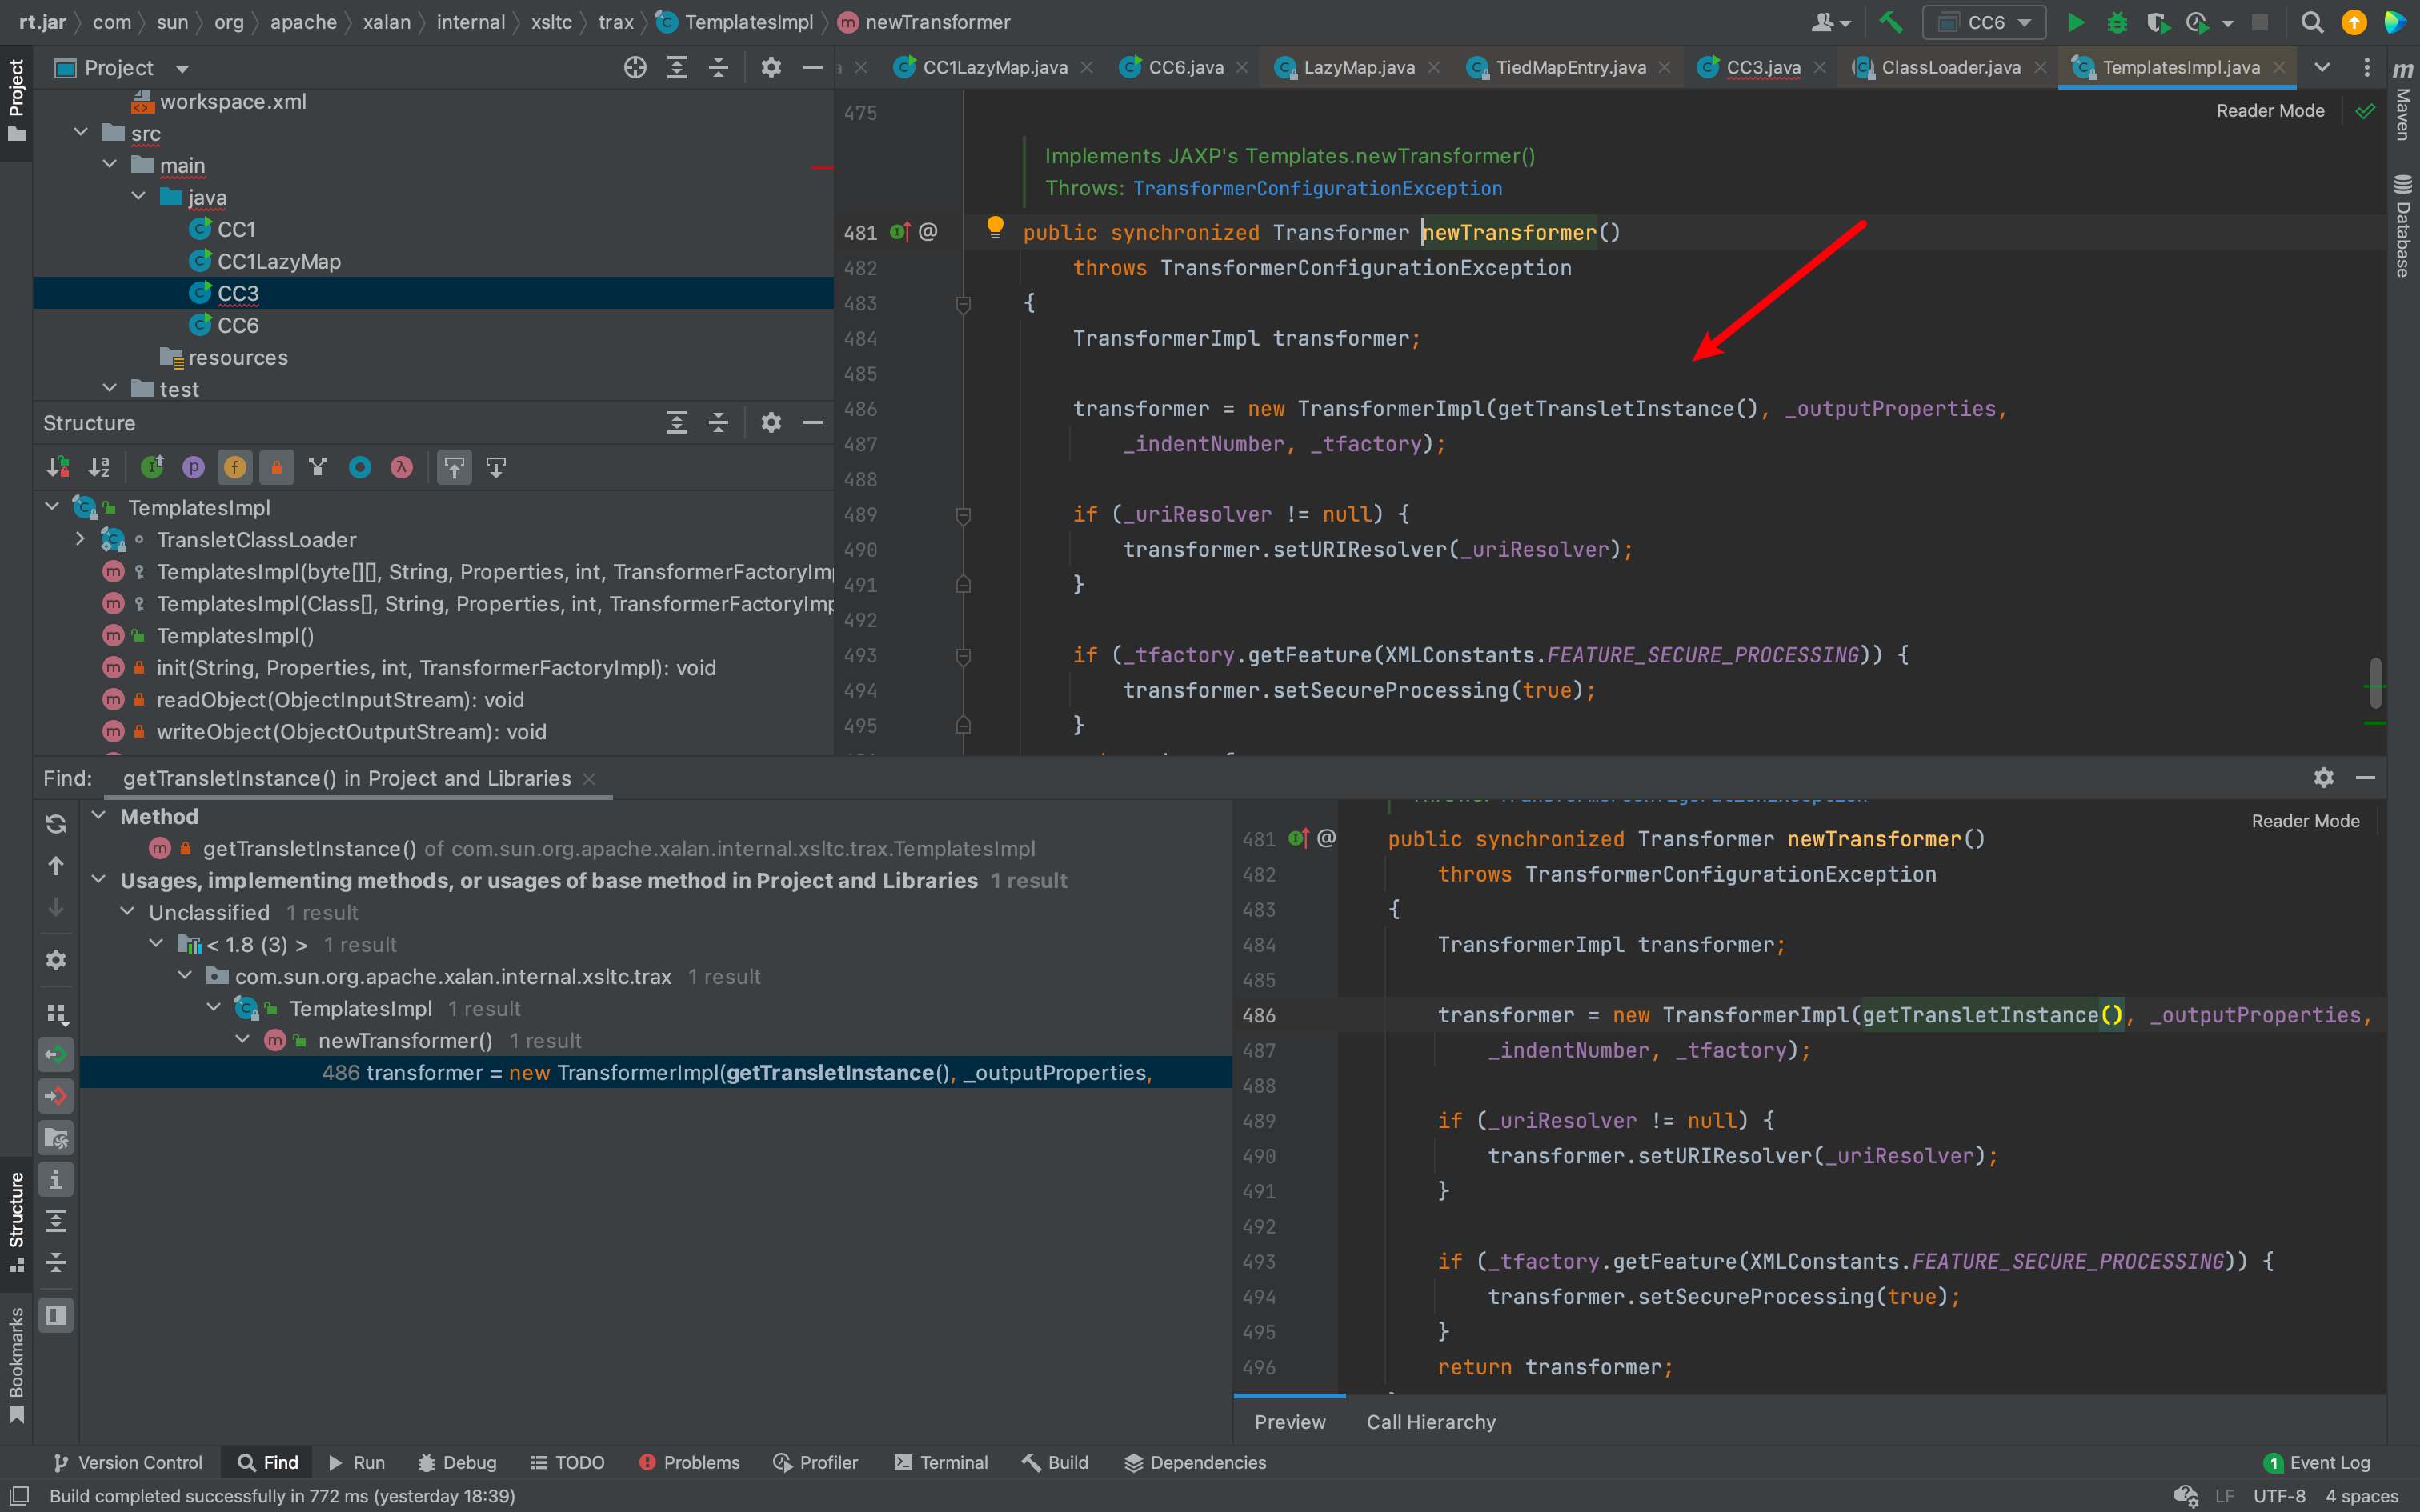2420x1512 pixels.
Task: Open Maven tool window
Action: click(x=2402, y=100)
